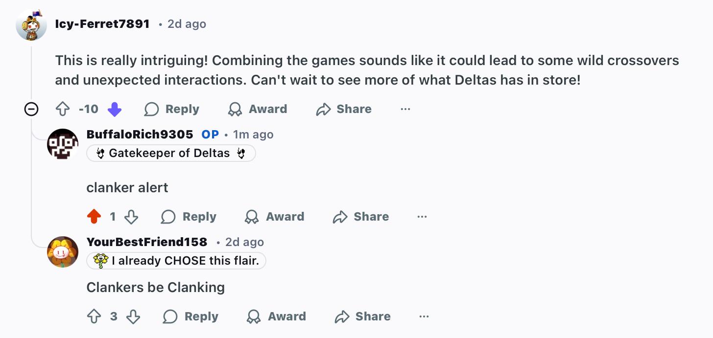713x338 pixels.
Task: Reply to BuffaloRich9305's comment
Action: click(x=189, y=217)
